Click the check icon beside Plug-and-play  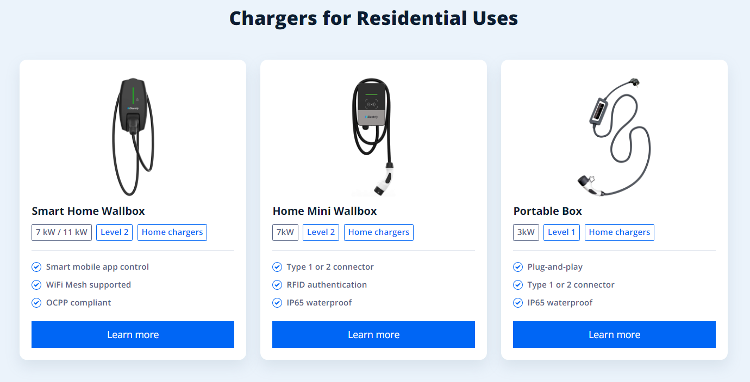(518, 267)
